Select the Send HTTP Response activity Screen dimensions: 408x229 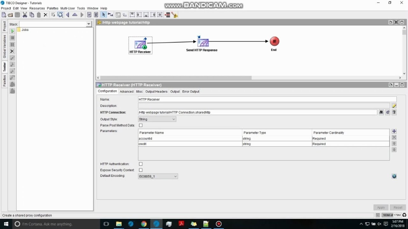[202, 43]
